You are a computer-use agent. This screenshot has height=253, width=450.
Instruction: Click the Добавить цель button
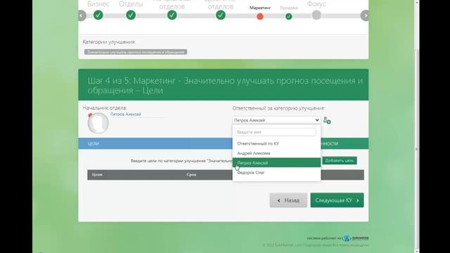(340, 161)
